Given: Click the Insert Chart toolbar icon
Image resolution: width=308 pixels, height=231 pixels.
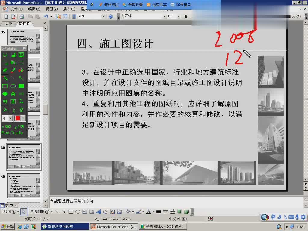Looking at the screenshot, I should (x=58, y=17).
